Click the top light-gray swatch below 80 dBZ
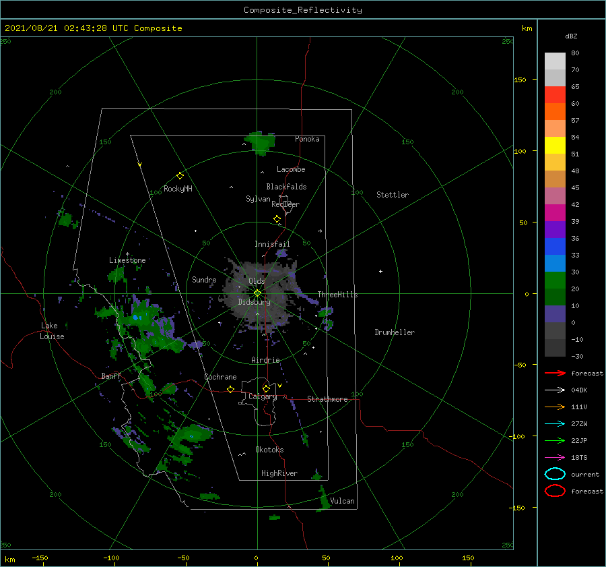This screenshot has width=606, height=567. 555,61
